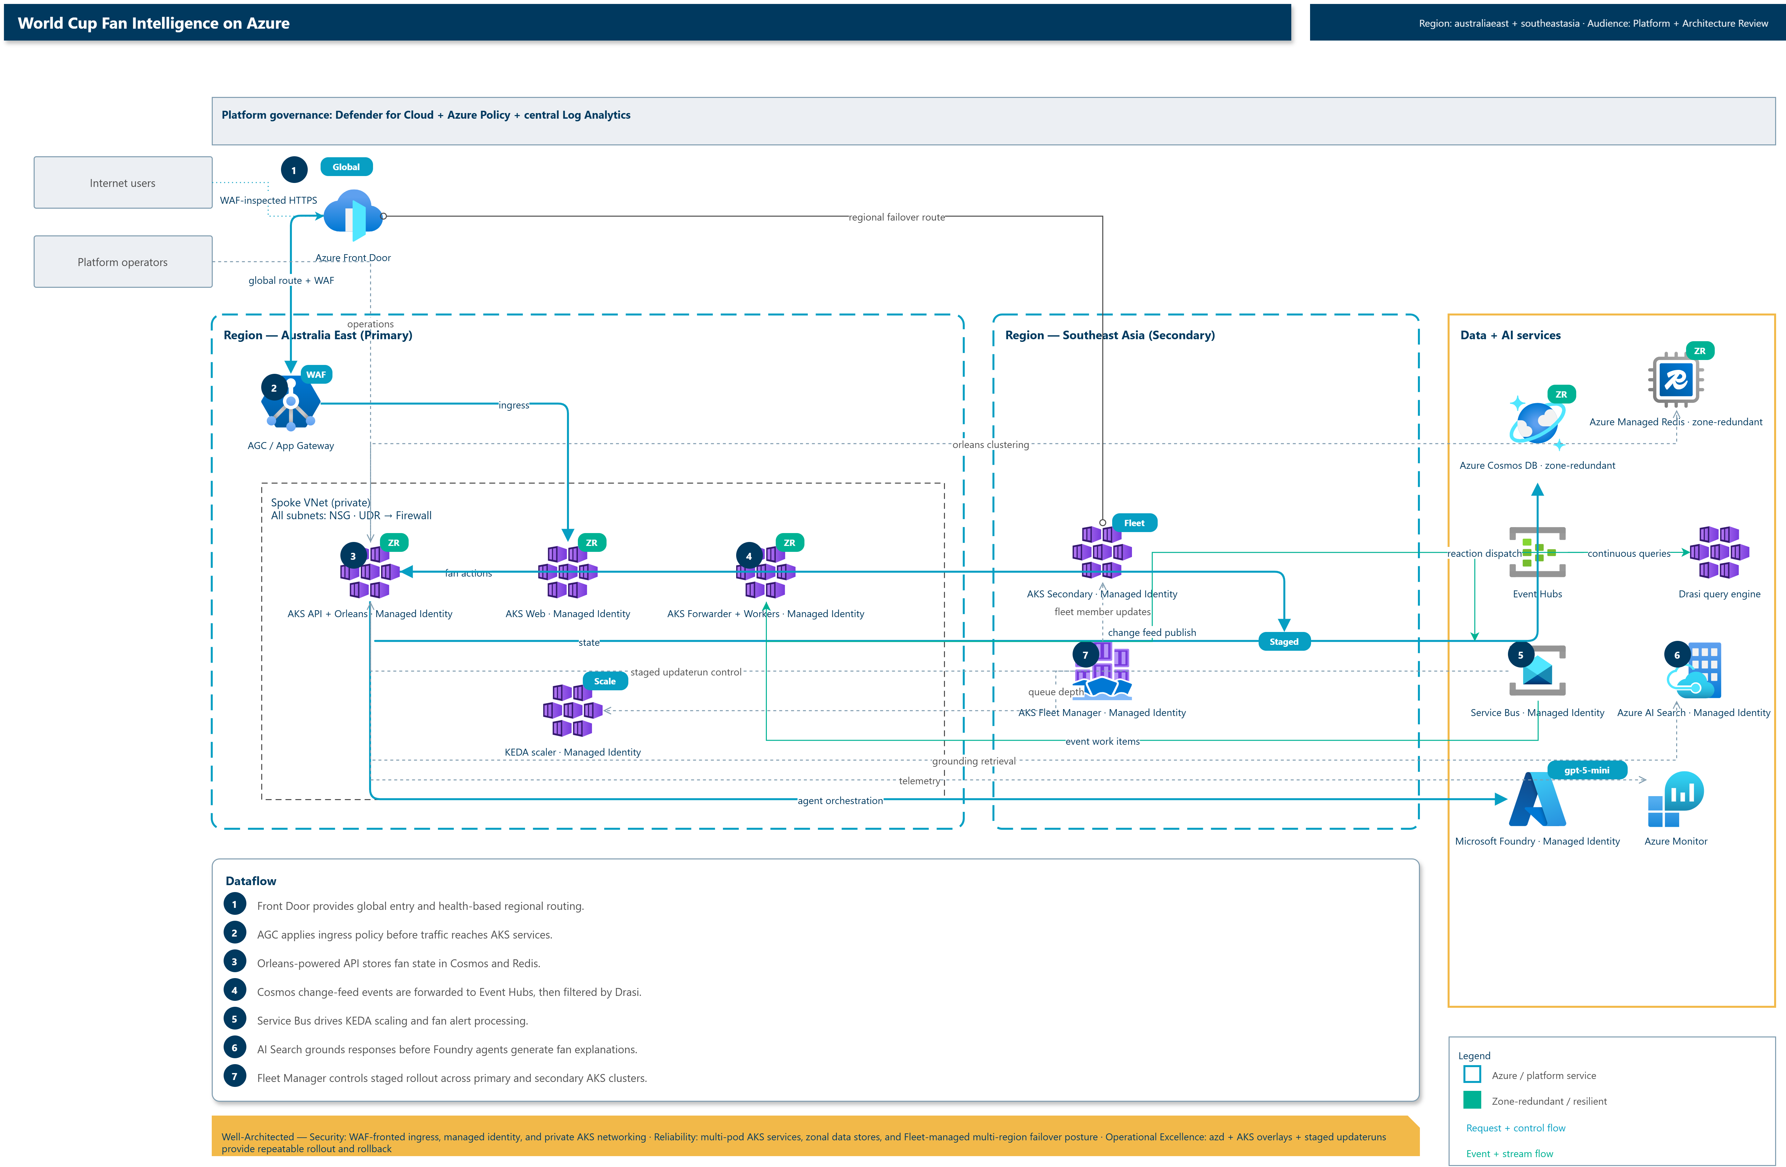The width and height of the screenshot is (1786, 1167).
Task: Select the event work items label
Action: (x=1102, y=741)
